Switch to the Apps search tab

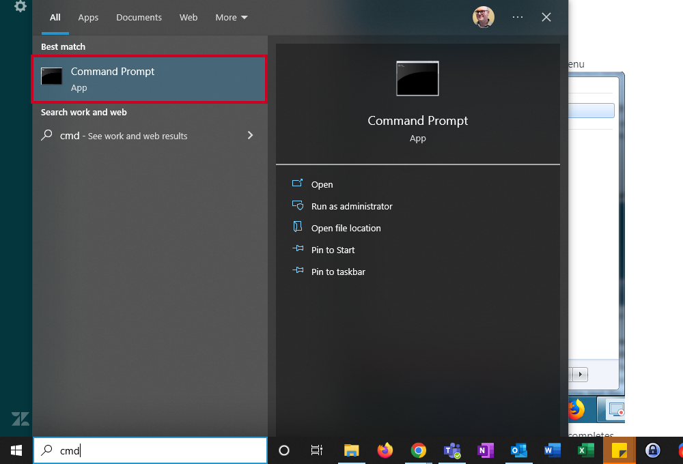pos(88,18)
